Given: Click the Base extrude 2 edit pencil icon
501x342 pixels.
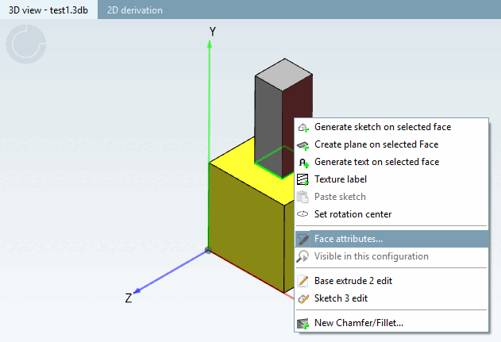Looking at the screenshot, I should [303, 281].
